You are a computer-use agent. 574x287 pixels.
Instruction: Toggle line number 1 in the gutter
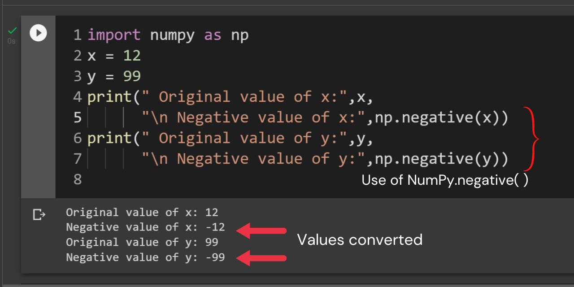(x=77, y=35)
